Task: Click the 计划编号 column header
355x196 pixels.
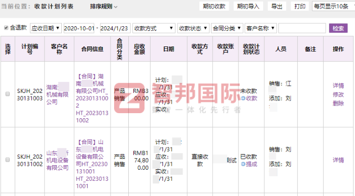Action: pyautogui.click(x=29, y=49)
